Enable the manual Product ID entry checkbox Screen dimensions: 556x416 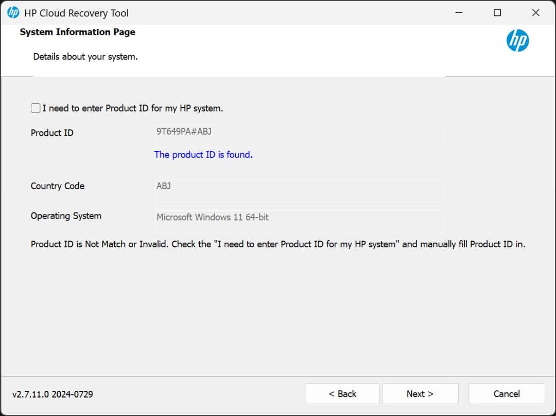[x=36, y=108]
